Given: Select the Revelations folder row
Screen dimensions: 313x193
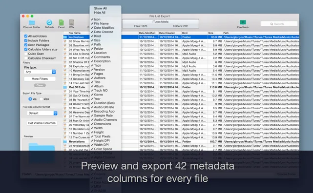Looking at the screenshot, I should pos(181,142).
